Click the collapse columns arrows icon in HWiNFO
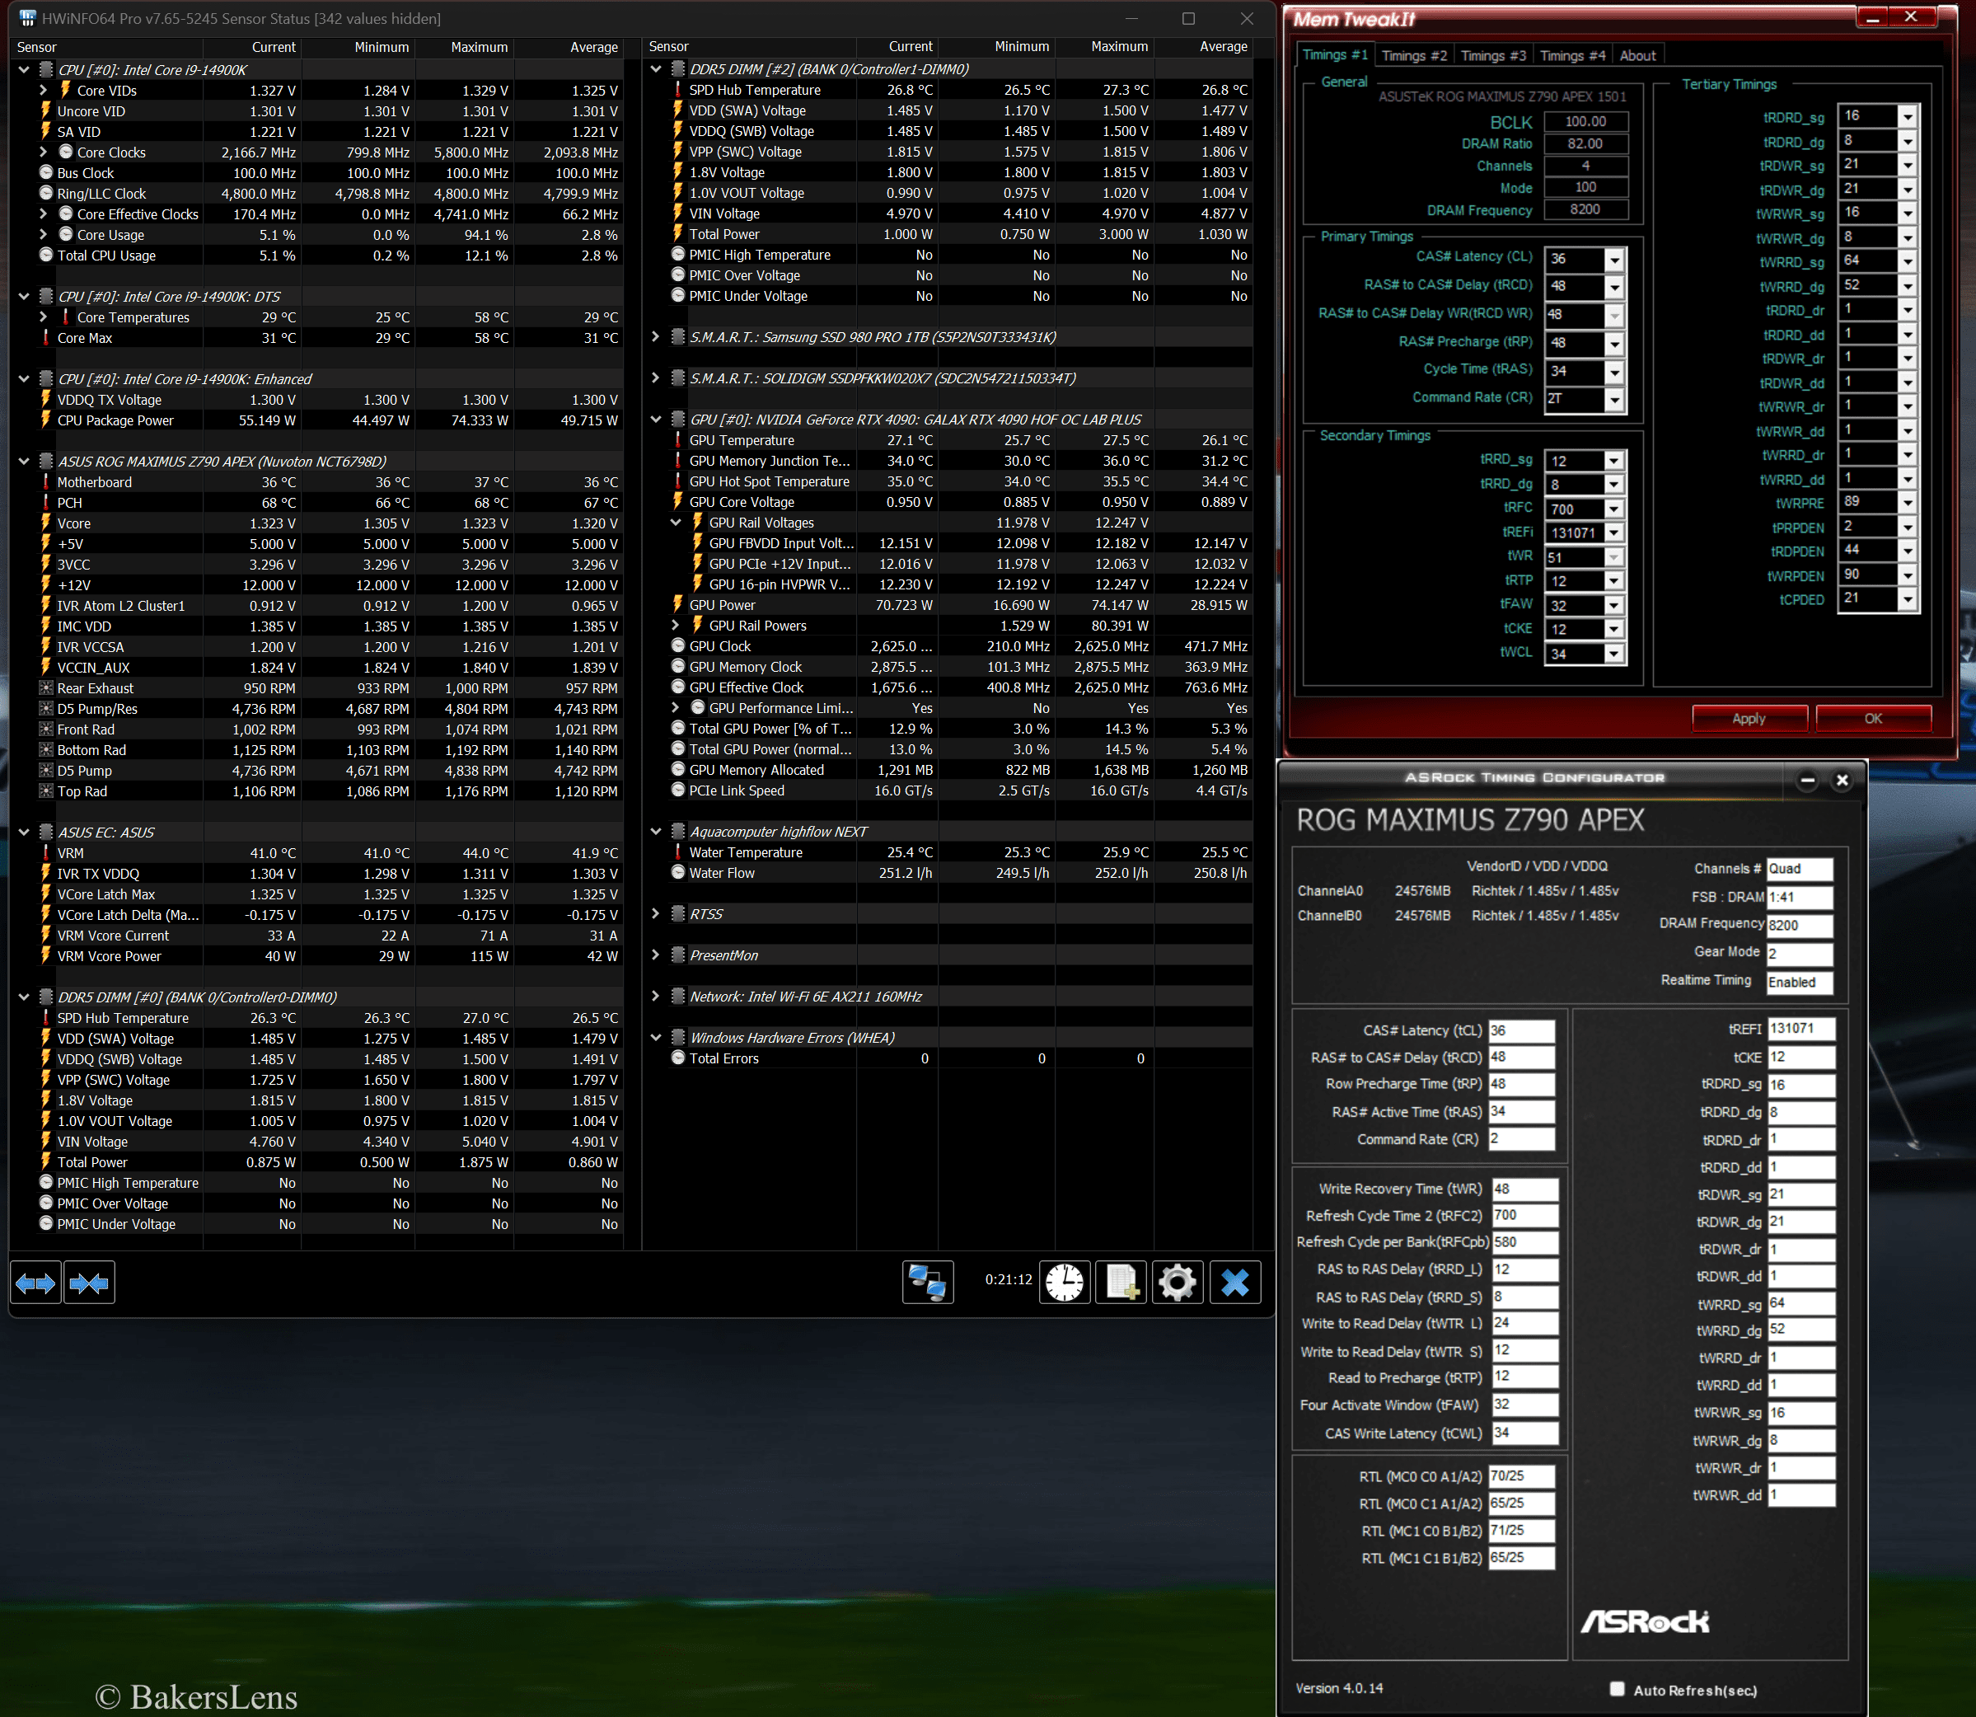This screenshot has height=1717, width=1976. tap(89, 1283)
